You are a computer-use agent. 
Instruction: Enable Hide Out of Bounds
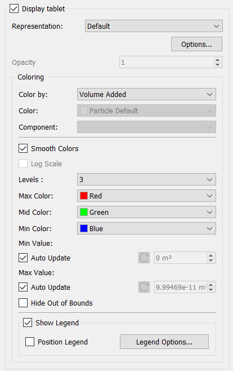tap(23, 303)
